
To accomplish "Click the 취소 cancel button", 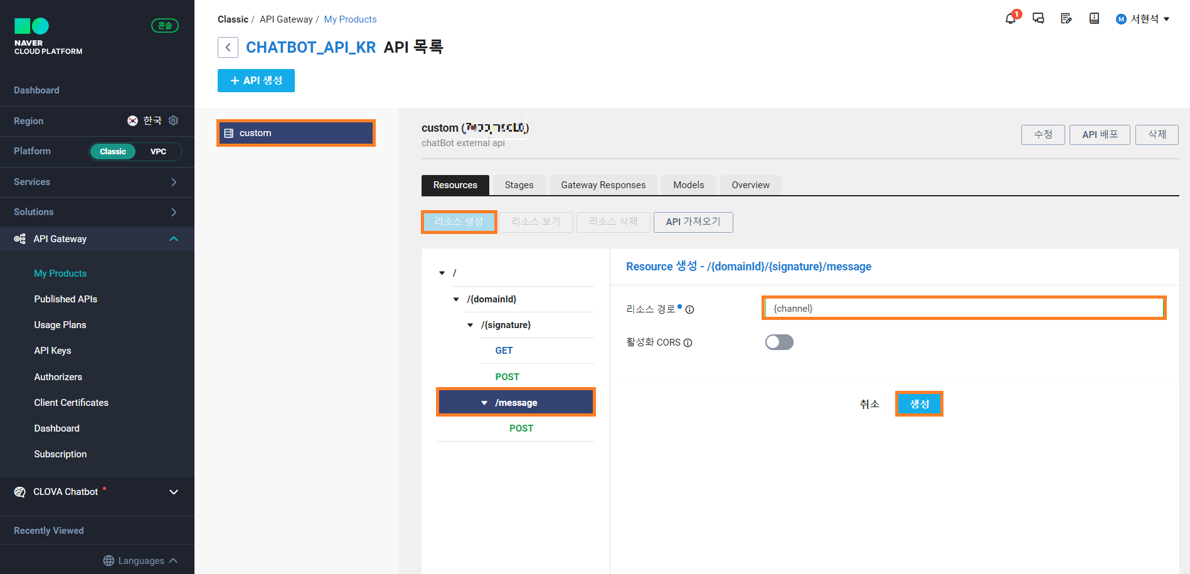I will (869, 405).
